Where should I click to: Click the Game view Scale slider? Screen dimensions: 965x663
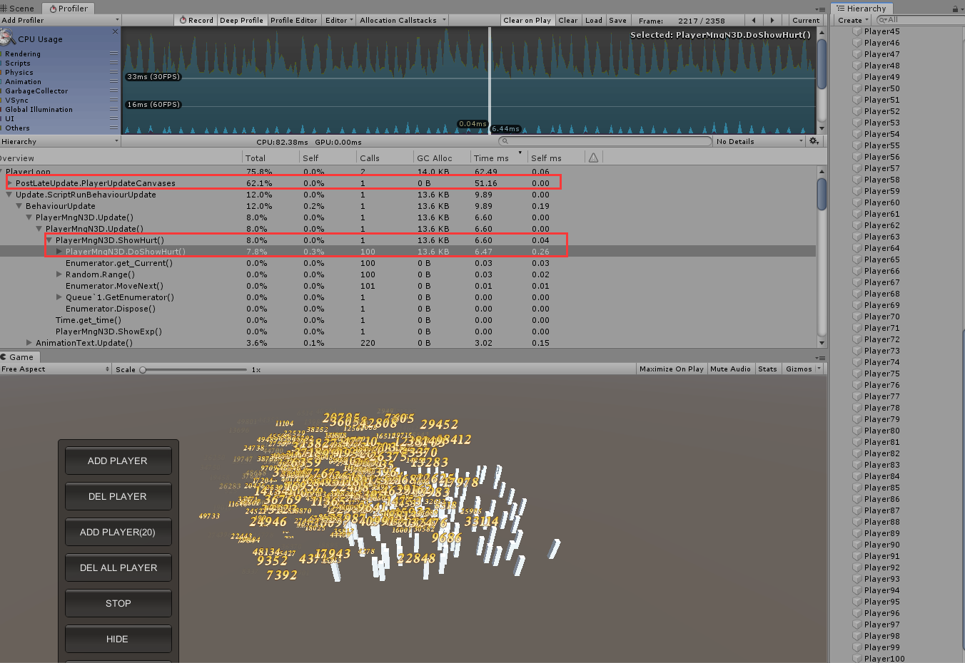click(x=194, y=369)
